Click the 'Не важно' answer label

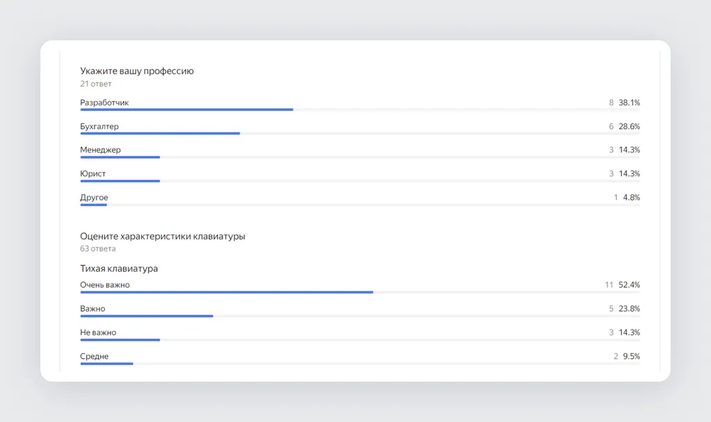click(x=98, y=332)
